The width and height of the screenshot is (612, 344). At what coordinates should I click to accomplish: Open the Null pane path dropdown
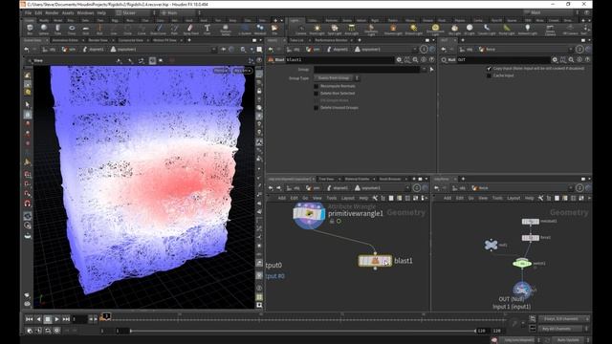(x=571, y=50)
